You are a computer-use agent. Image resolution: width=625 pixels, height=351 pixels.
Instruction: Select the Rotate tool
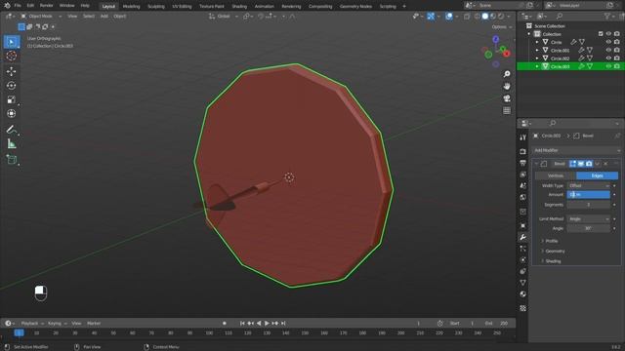(x=12, y=86)
